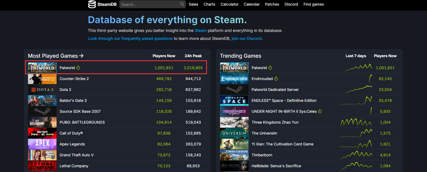
Task: Open the ENDLESS Space thumbnail
Action: (x=234, y=100)
